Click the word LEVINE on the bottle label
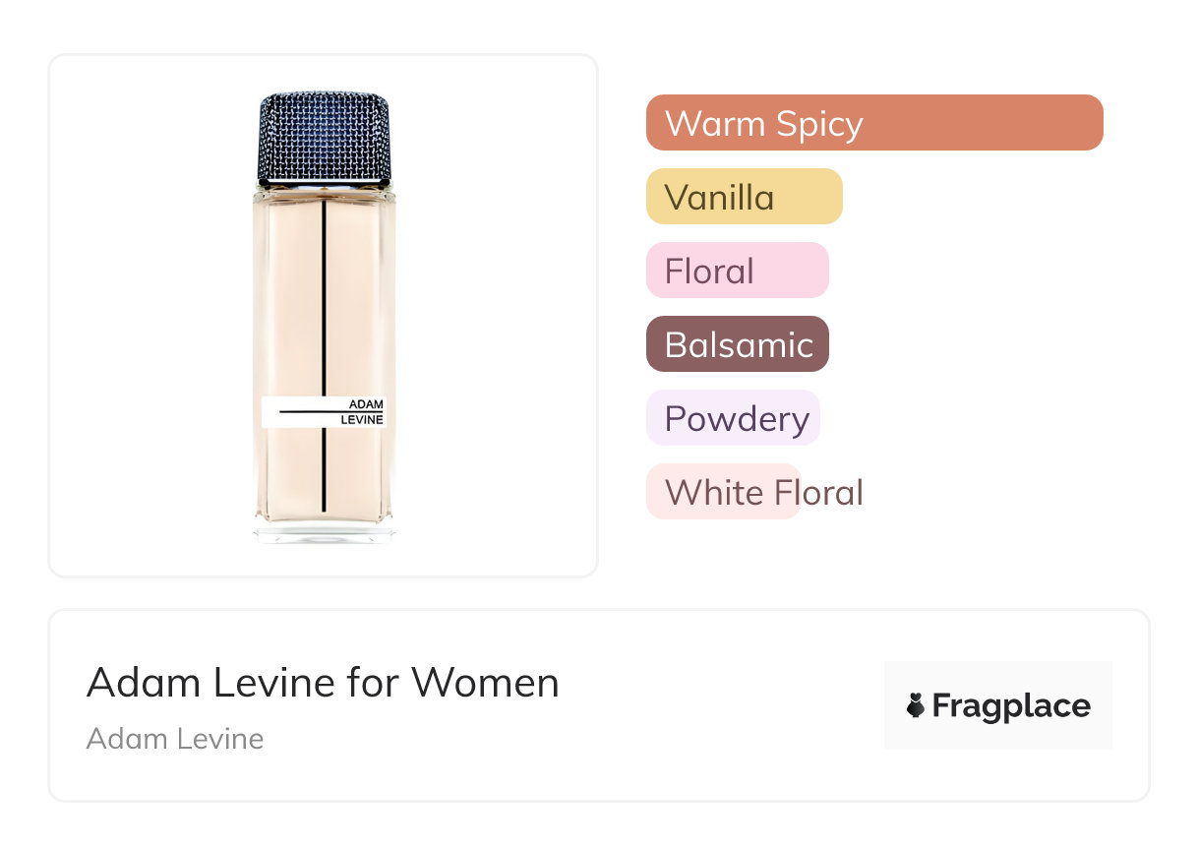Screen dimensions: 1198x850 (x=361, y=420)
